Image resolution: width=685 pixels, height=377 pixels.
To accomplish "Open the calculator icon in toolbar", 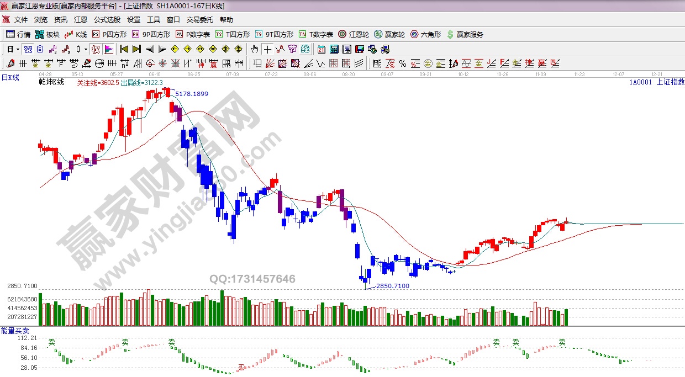I will tap(334, 49).
